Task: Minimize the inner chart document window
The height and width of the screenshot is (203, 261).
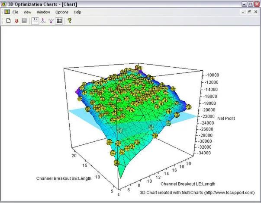Action: point(243,12)
